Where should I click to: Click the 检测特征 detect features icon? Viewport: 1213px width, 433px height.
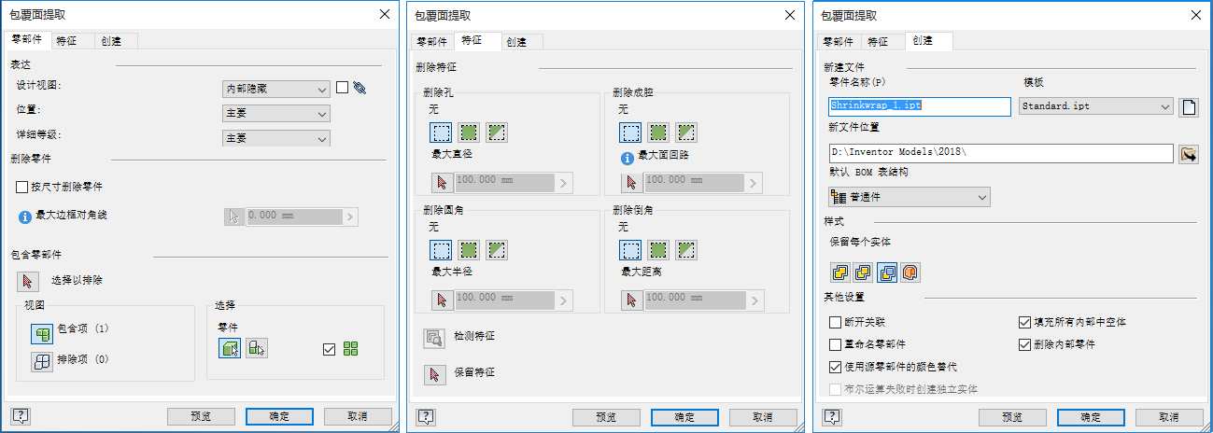(x=434, y=338)
